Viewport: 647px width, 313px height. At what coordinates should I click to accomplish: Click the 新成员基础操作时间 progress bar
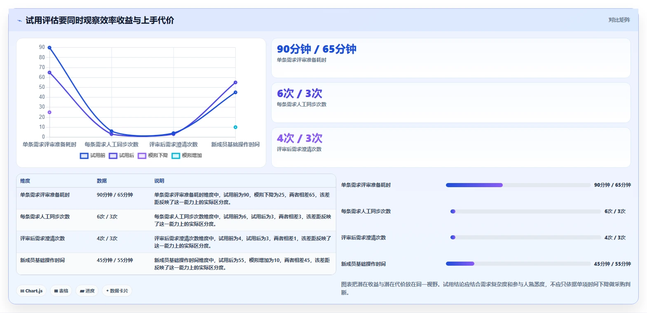[x=518, y=264]
